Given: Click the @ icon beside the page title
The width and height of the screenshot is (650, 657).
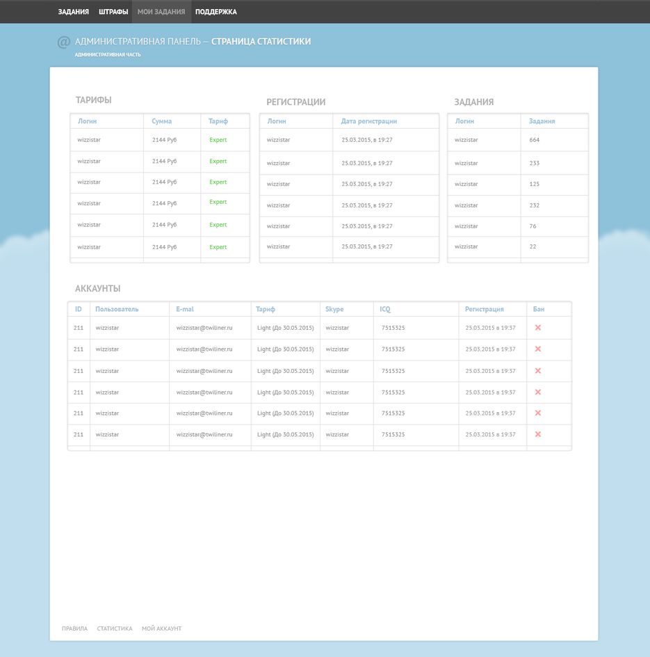Looking at the screenshot, I should 63,42.
